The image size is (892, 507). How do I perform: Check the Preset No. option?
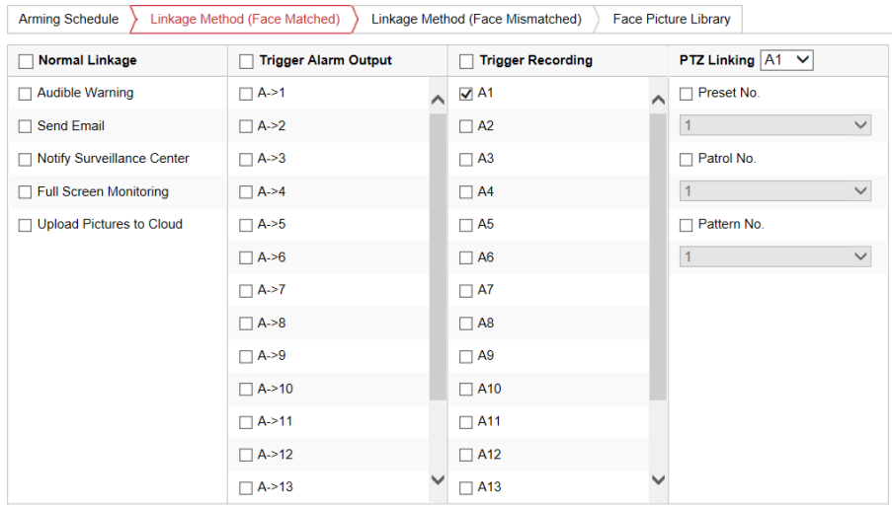tap(687, 94)
